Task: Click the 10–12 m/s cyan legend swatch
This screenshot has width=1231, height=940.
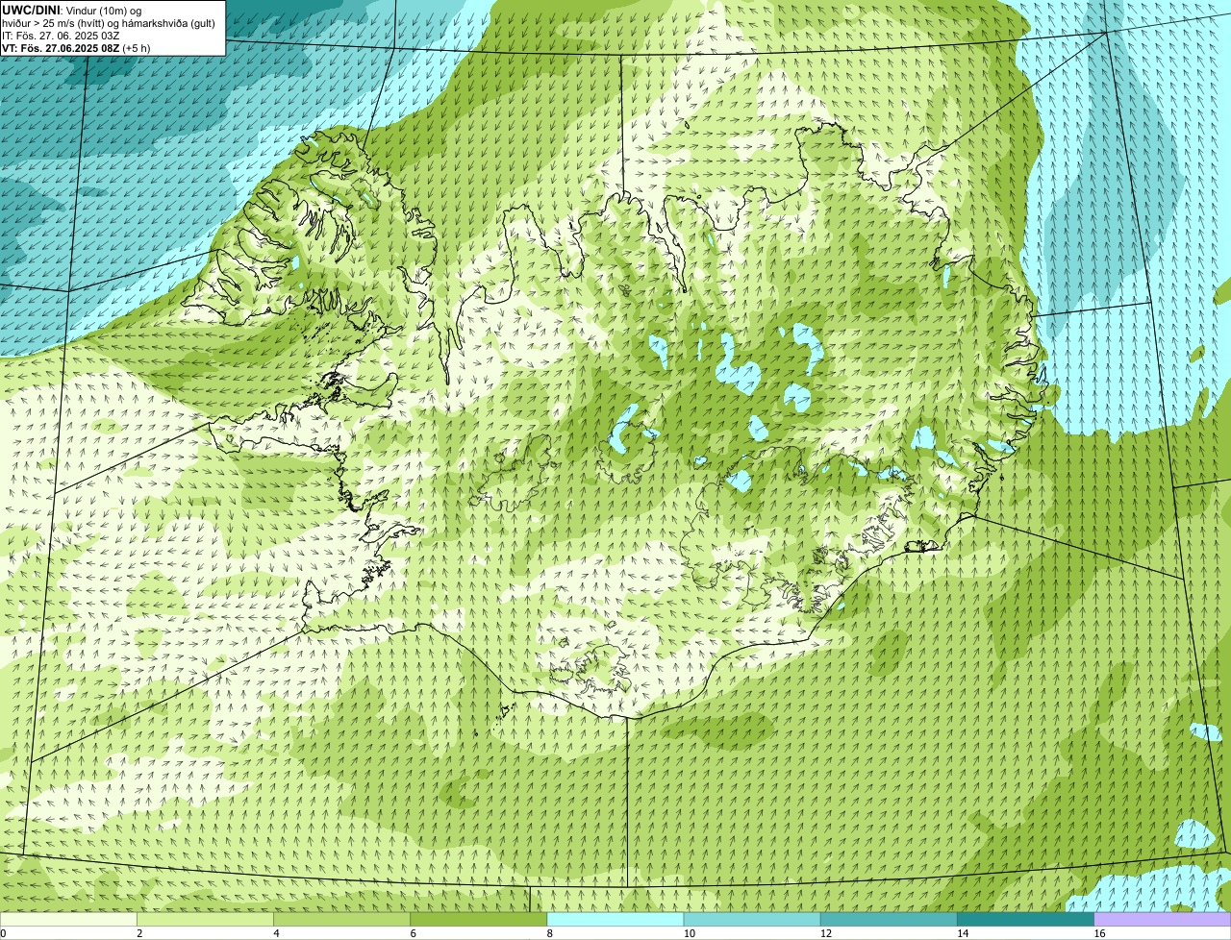Action: [752, 920]
